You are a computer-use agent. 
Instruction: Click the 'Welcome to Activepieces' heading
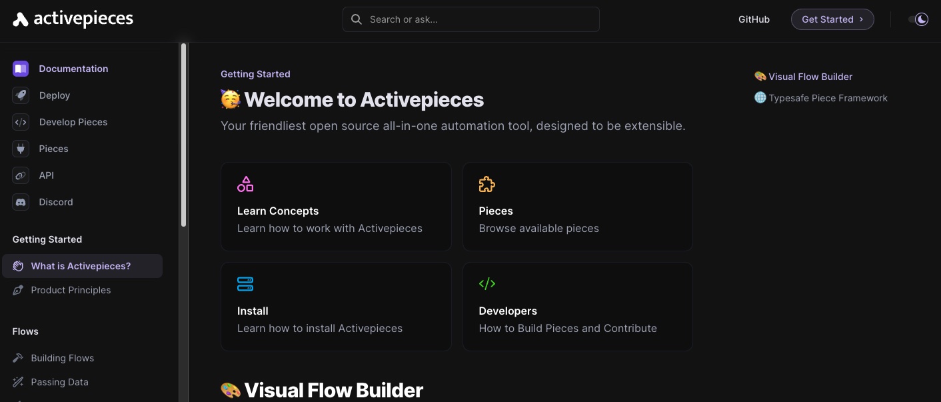(364, 100)
